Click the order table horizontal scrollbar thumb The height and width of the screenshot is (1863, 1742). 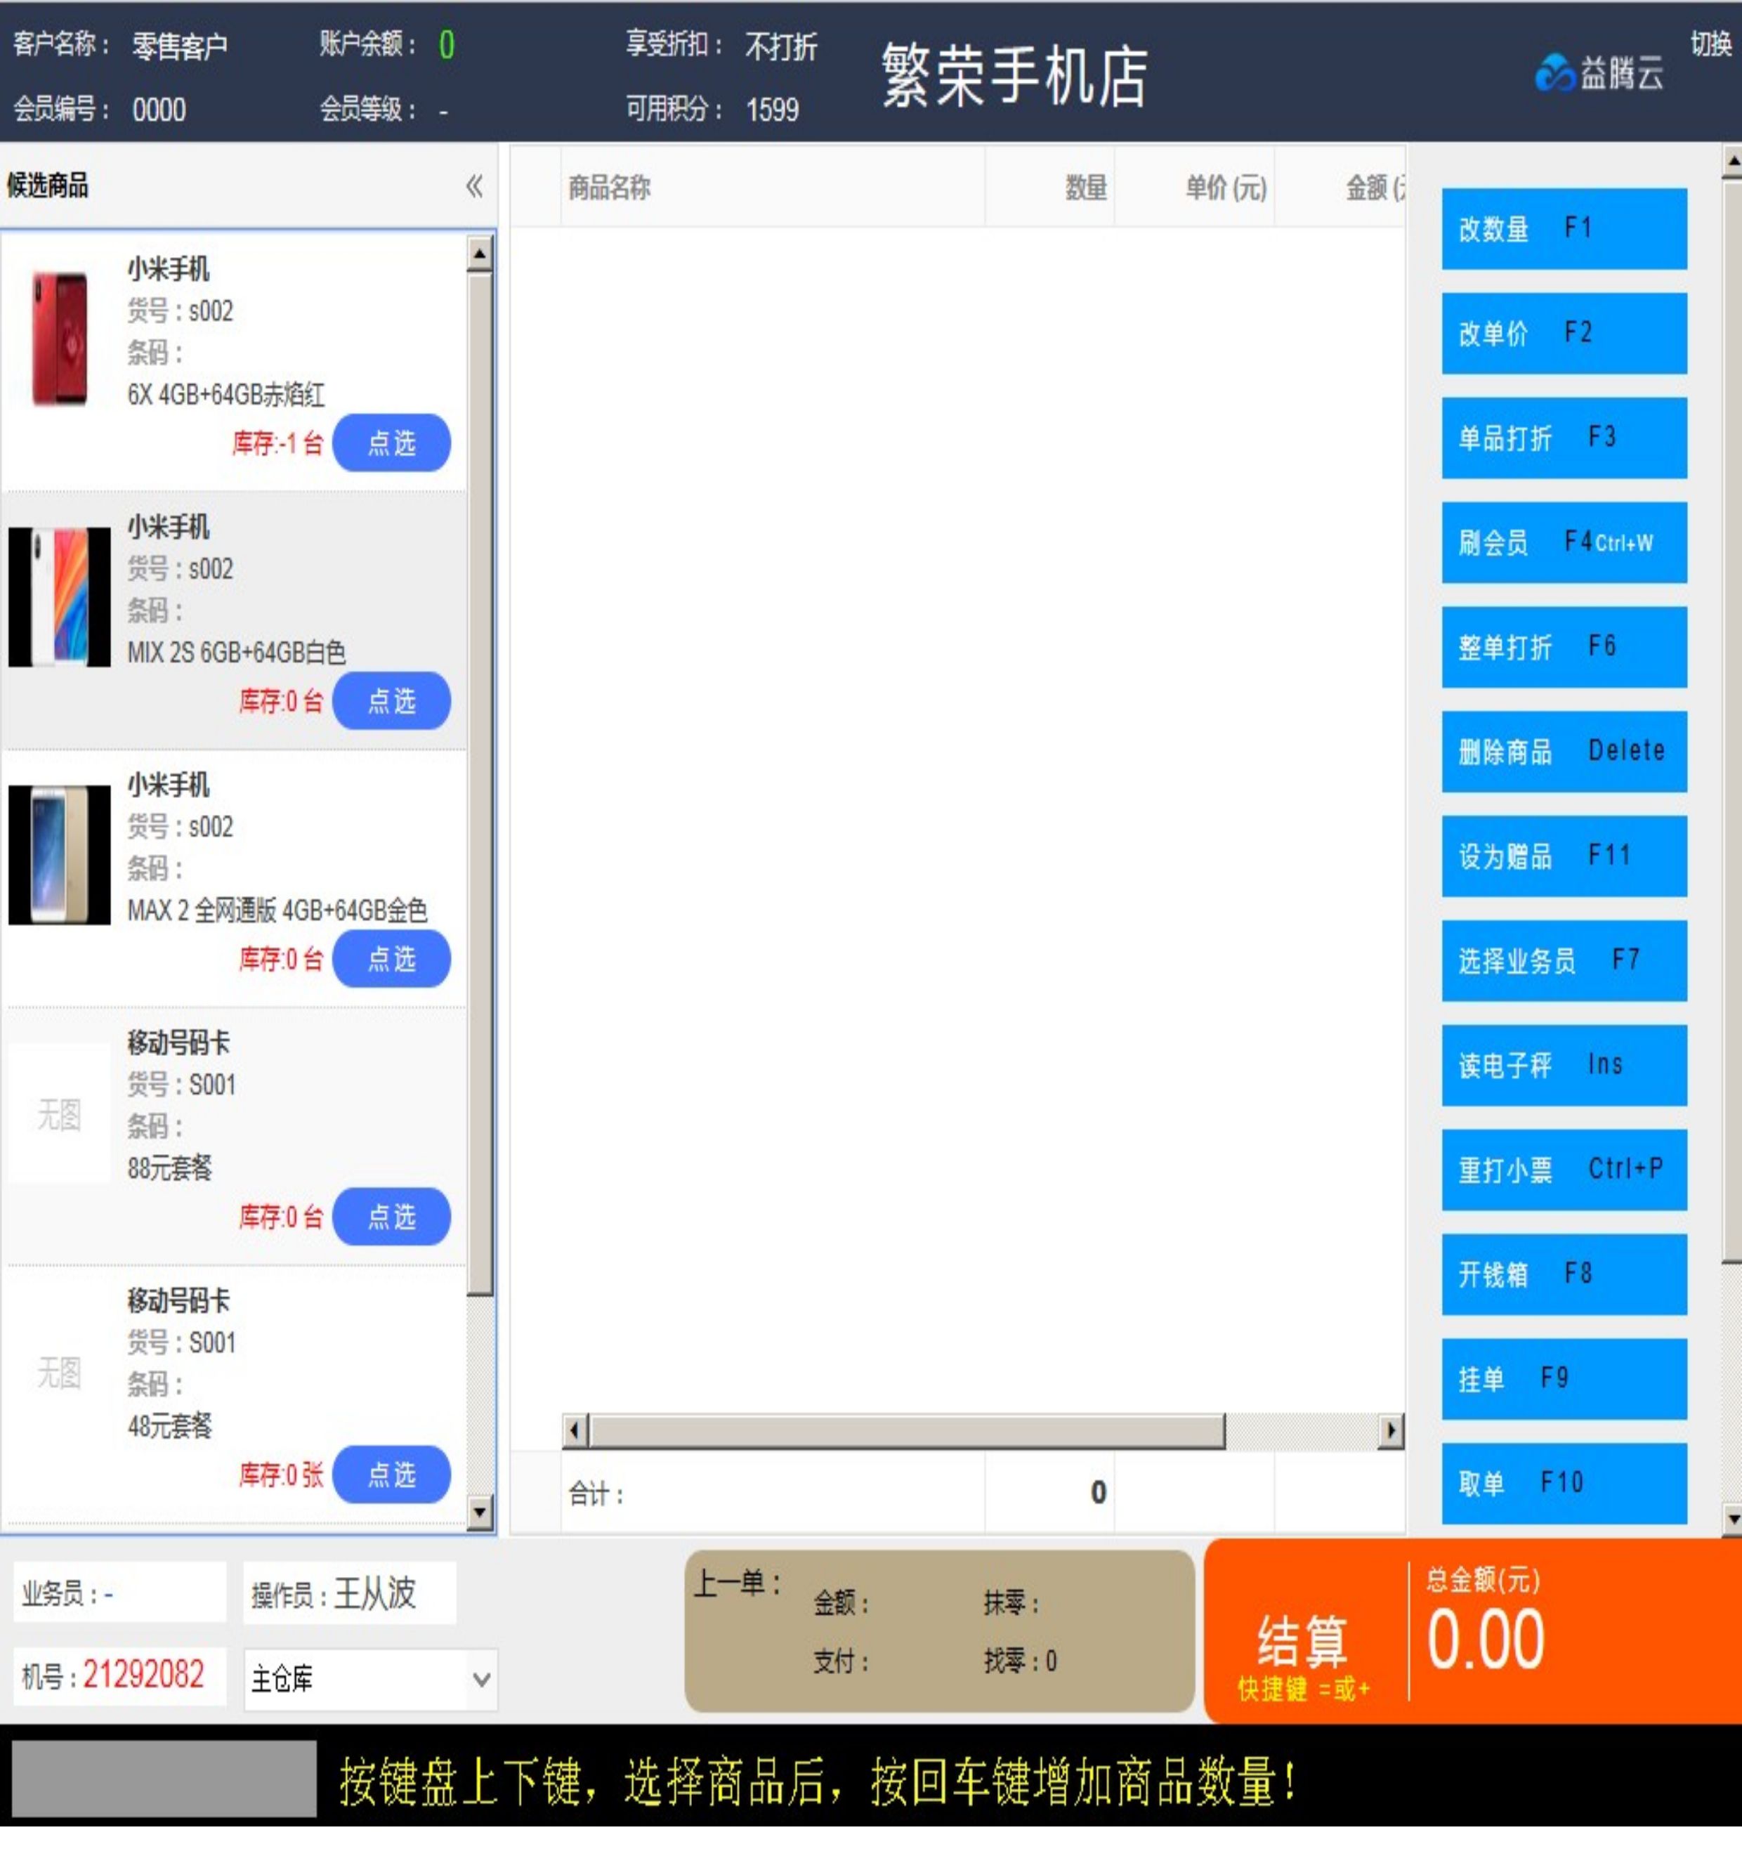[x=907, y=1431]
